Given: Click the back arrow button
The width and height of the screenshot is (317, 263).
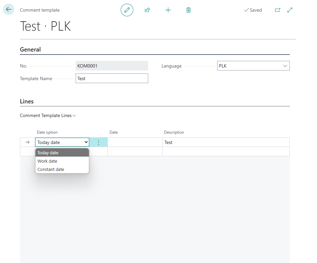Looking at the screenshot, I should [9, 10].
